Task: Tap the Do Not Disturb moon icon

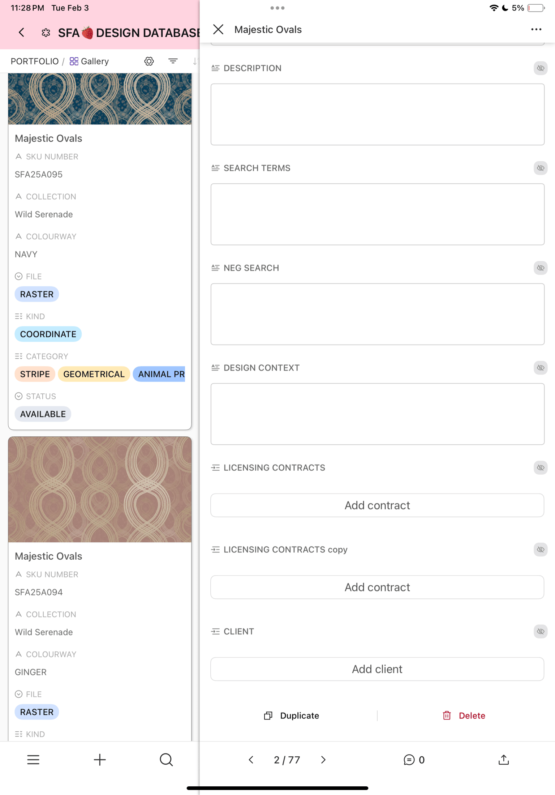Action: [x=505, y=8]
